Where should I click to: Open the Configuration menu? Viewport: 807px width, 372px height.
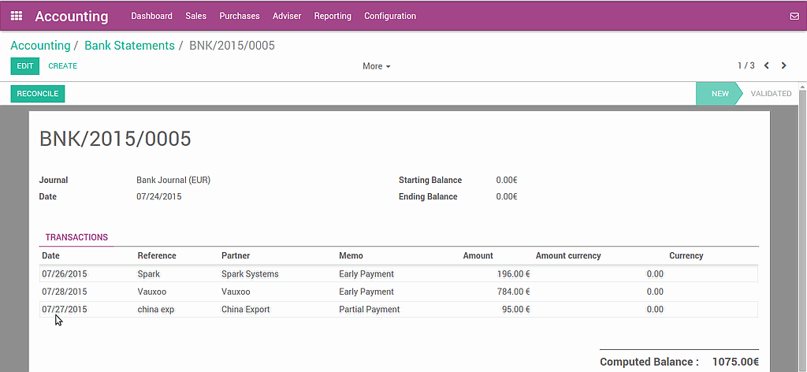390,16
